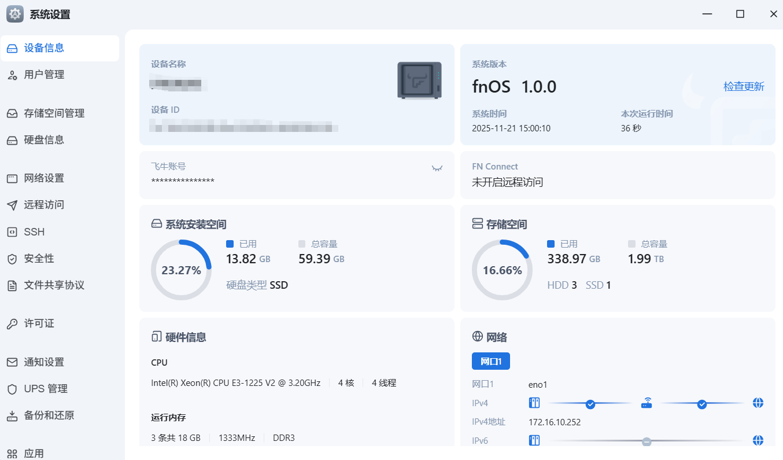Show the hidden 飞牛账号 with eye icon
783x460 pixels.
pos(437,168)
